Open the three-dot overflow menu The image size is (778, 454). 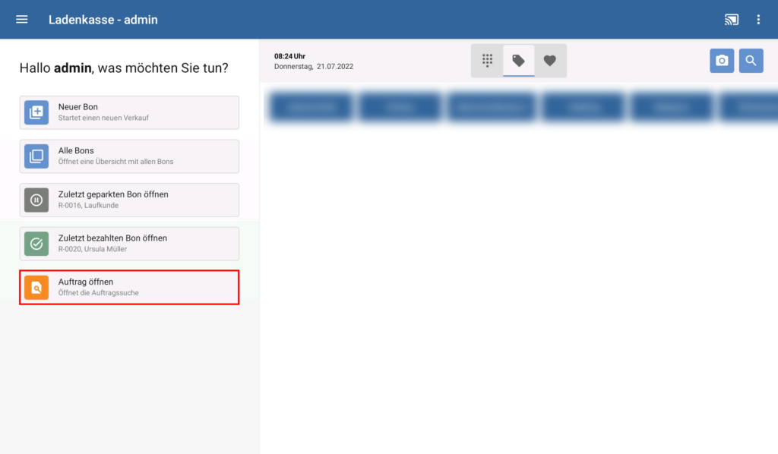(758, 20)
